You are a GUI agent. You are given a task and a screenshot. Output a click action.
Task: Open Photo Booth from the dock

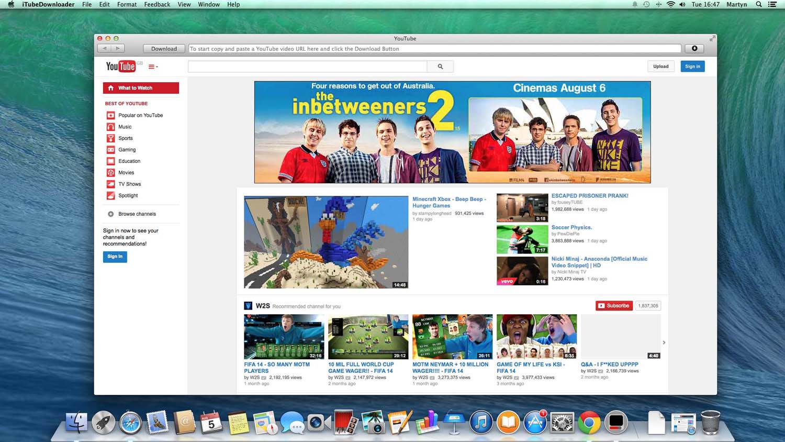click(346, 423)
